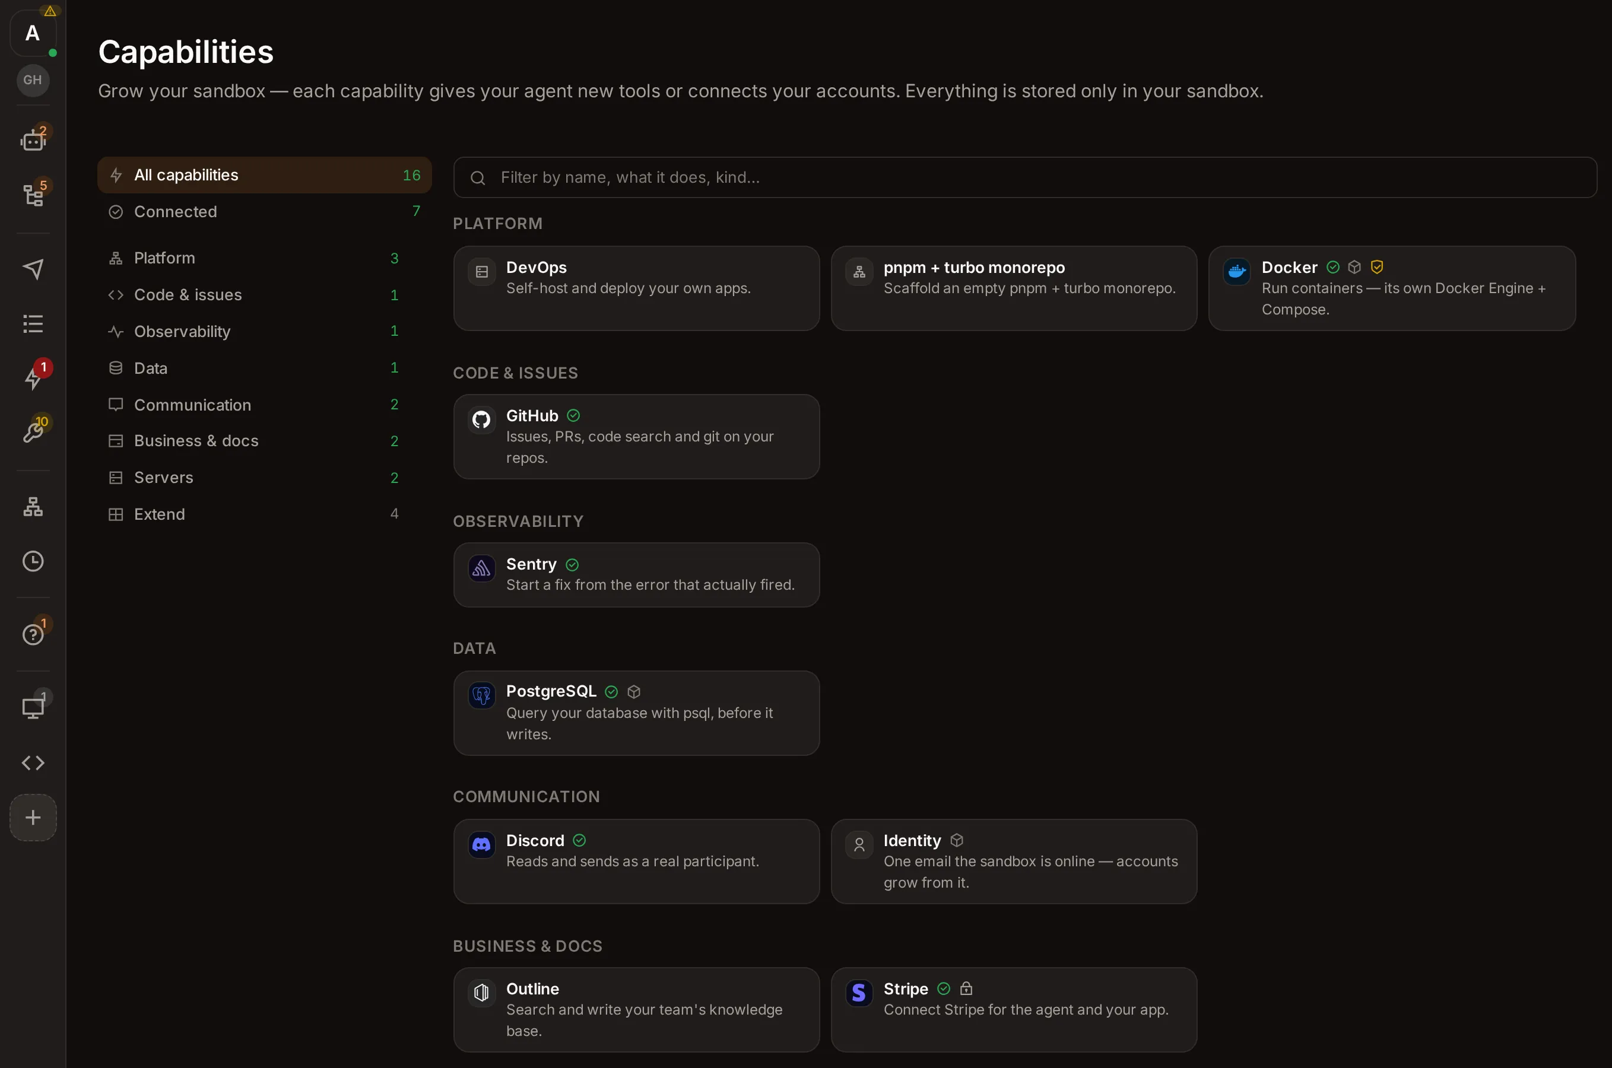Click the yellow shield badge next to Docker

[x=1377, y=267]
